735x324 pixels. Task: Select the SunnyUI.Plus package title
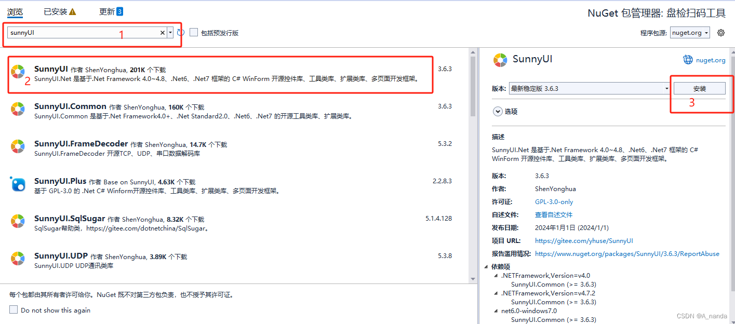coord(60,181)
